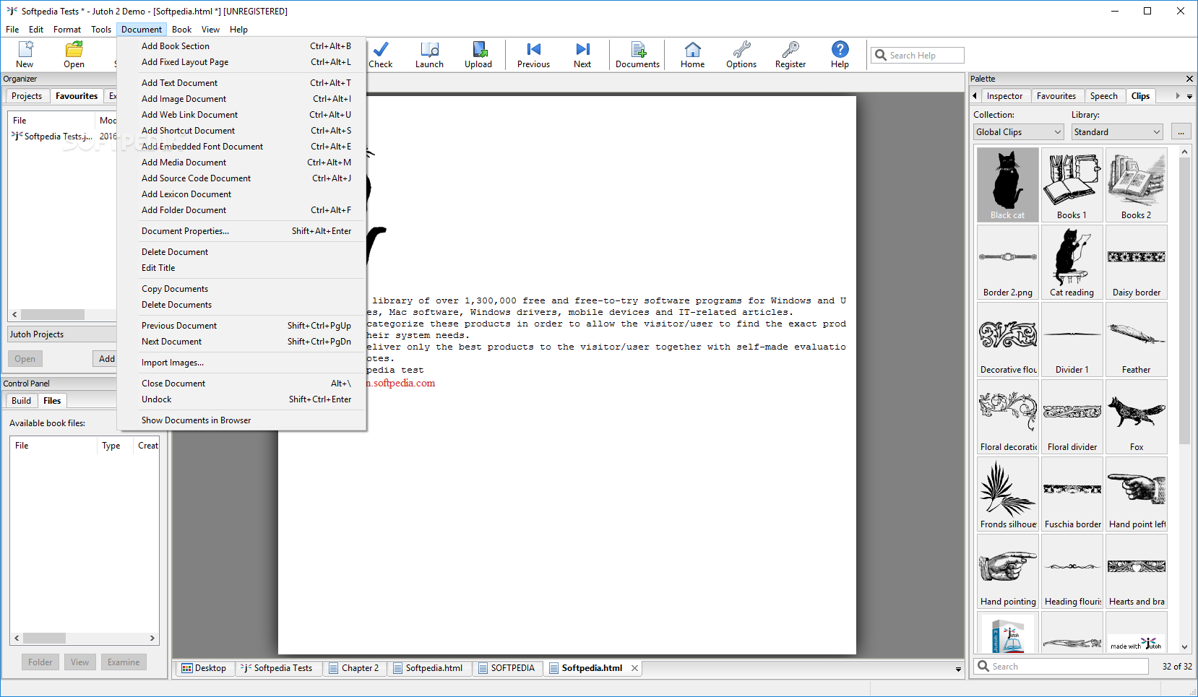Go to Previous document via toolbar
The width and height of the screenshot is (1198, 697).
(x=533, y=55)
